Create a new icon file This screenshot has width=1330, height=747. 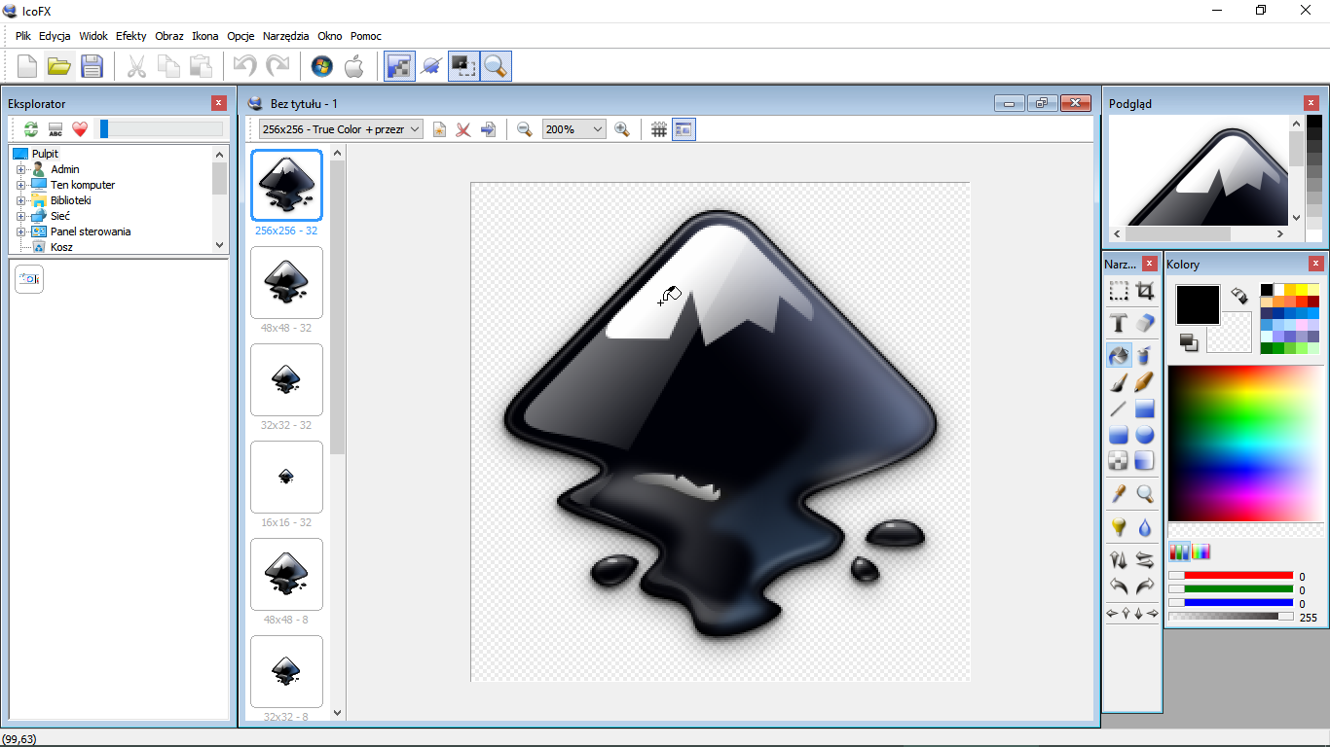27,66
